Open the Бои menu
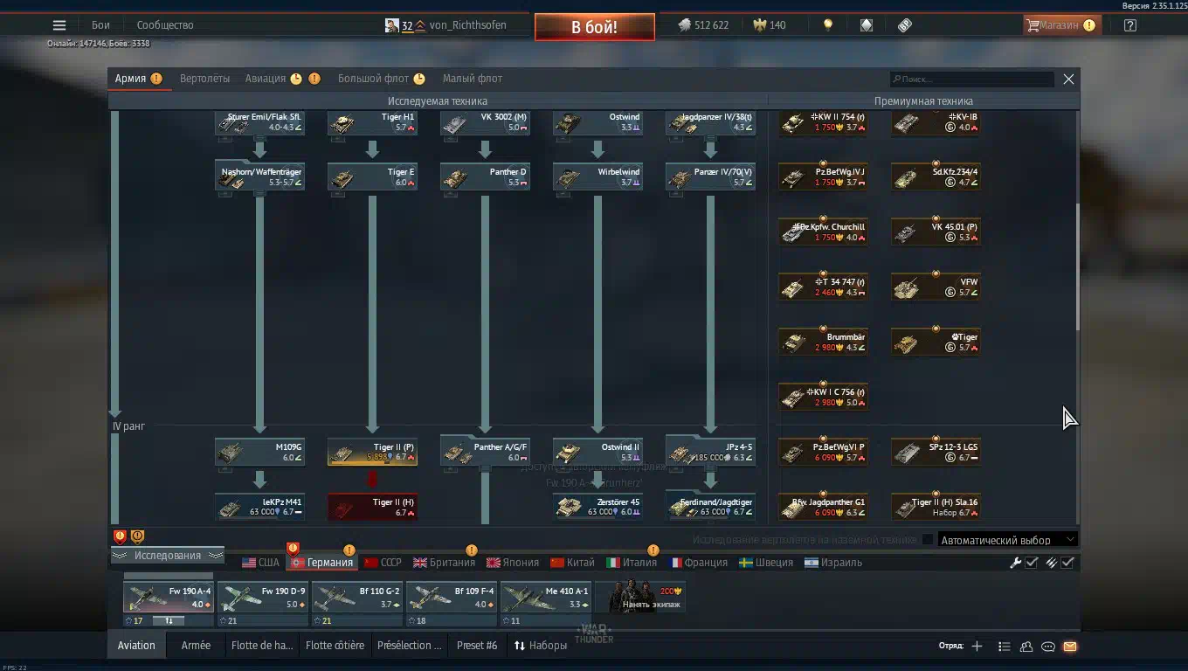 (100, 25)
